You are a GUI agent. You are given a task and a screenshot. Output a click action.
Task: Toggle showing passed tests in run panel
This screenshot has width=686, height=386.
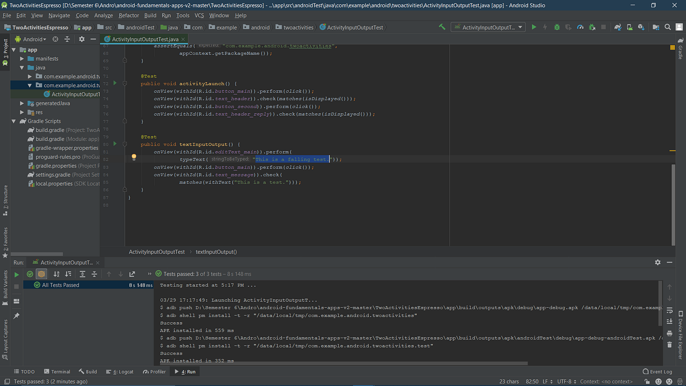[x=30, y=274]
